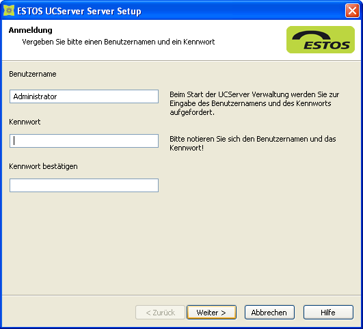Screen dimensions: 363x329
Task: Click text 'Vergeben Sie bitte einen Benutzernamen und ein Kennwort'
Action: coord(118,42)
